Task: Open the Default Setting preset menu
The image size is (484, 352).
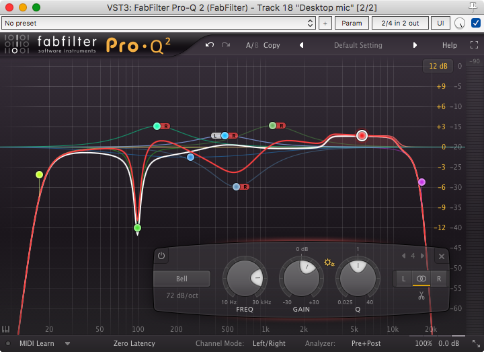Action: click(x=358, y=46)
